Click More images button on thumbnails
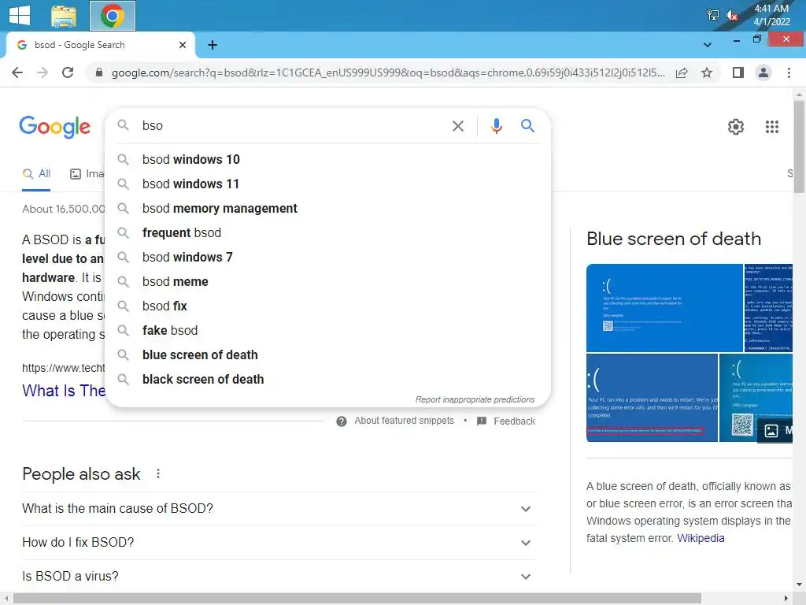 point(775,431)
